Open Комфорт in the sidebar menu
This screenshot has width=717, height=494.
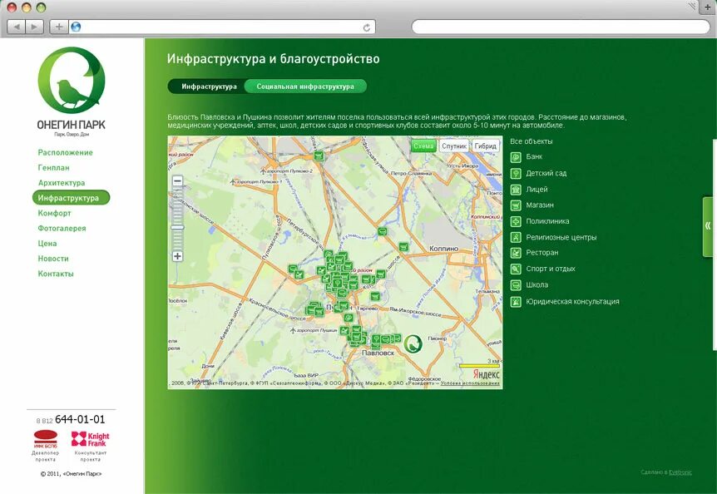(54, 213)
